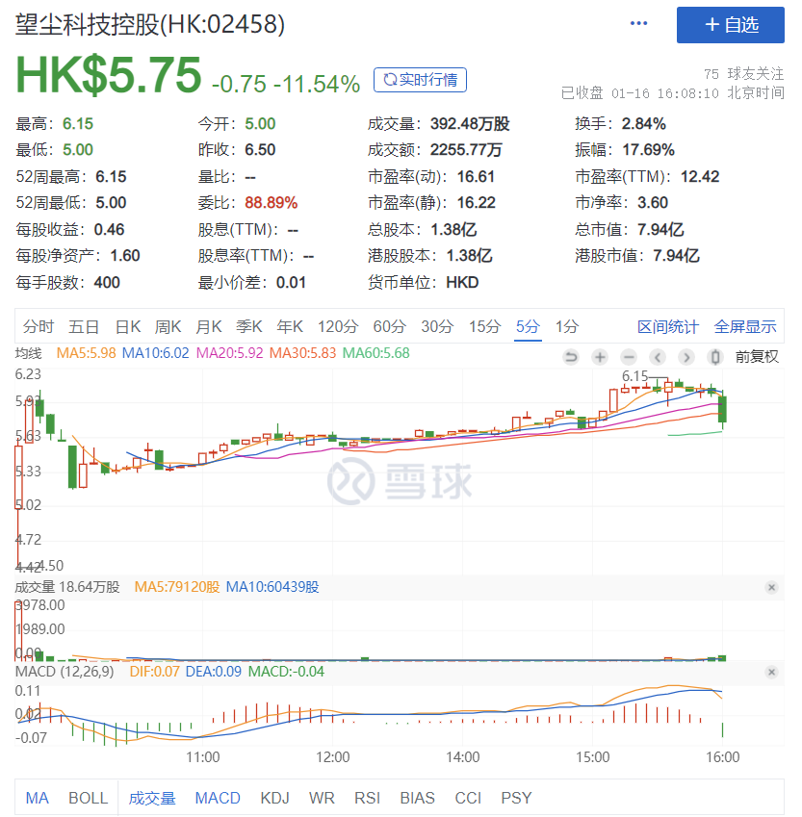Click the MA10:6.02 moving average label
The width and height of the screenshot is (802, 817).
[155, 353]
